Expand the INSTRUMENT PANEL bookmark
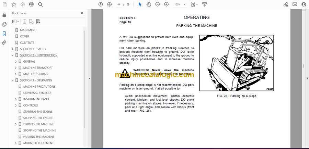Screen dimensions: 309x149 (x=16, y=99)
